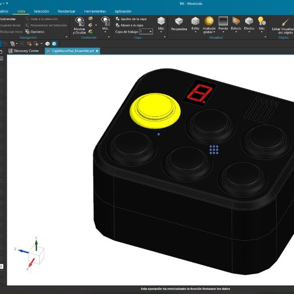The height and width of the screenshot is (294, 294).
Task: Click the Perspectiva cube icon
Action: click(x=179, y=24)
